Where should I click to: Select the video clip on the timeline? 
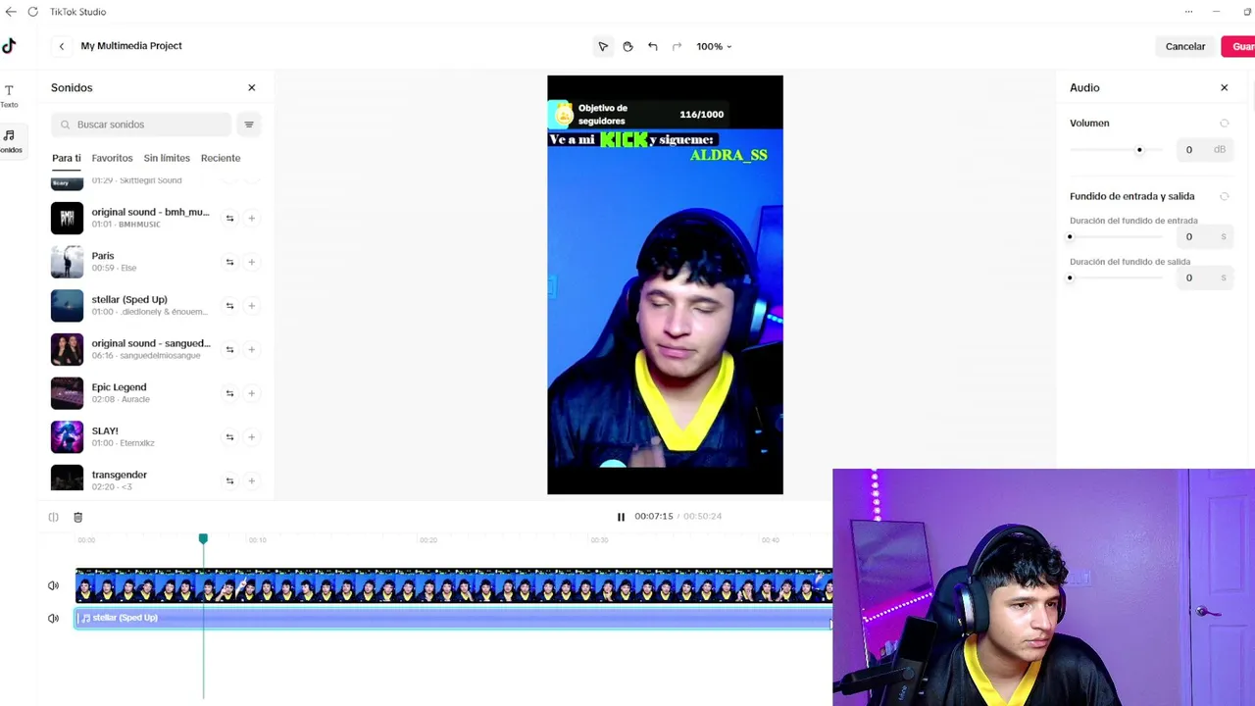click(x=453, y=586)
